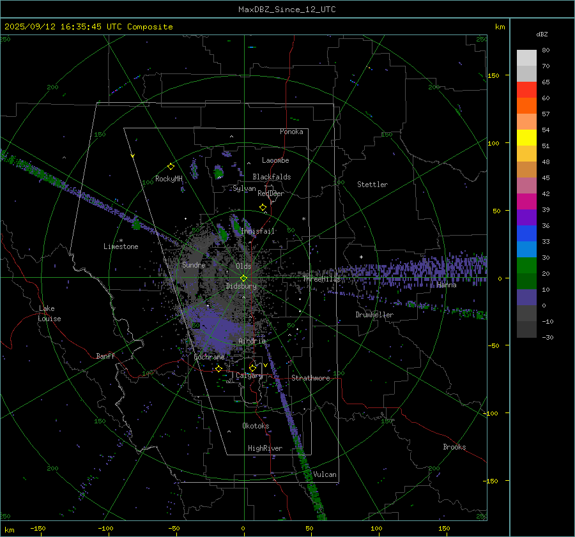Click the Blackfalds label on map
This screenshot has height=537, width=575.
tap(272, 177)
